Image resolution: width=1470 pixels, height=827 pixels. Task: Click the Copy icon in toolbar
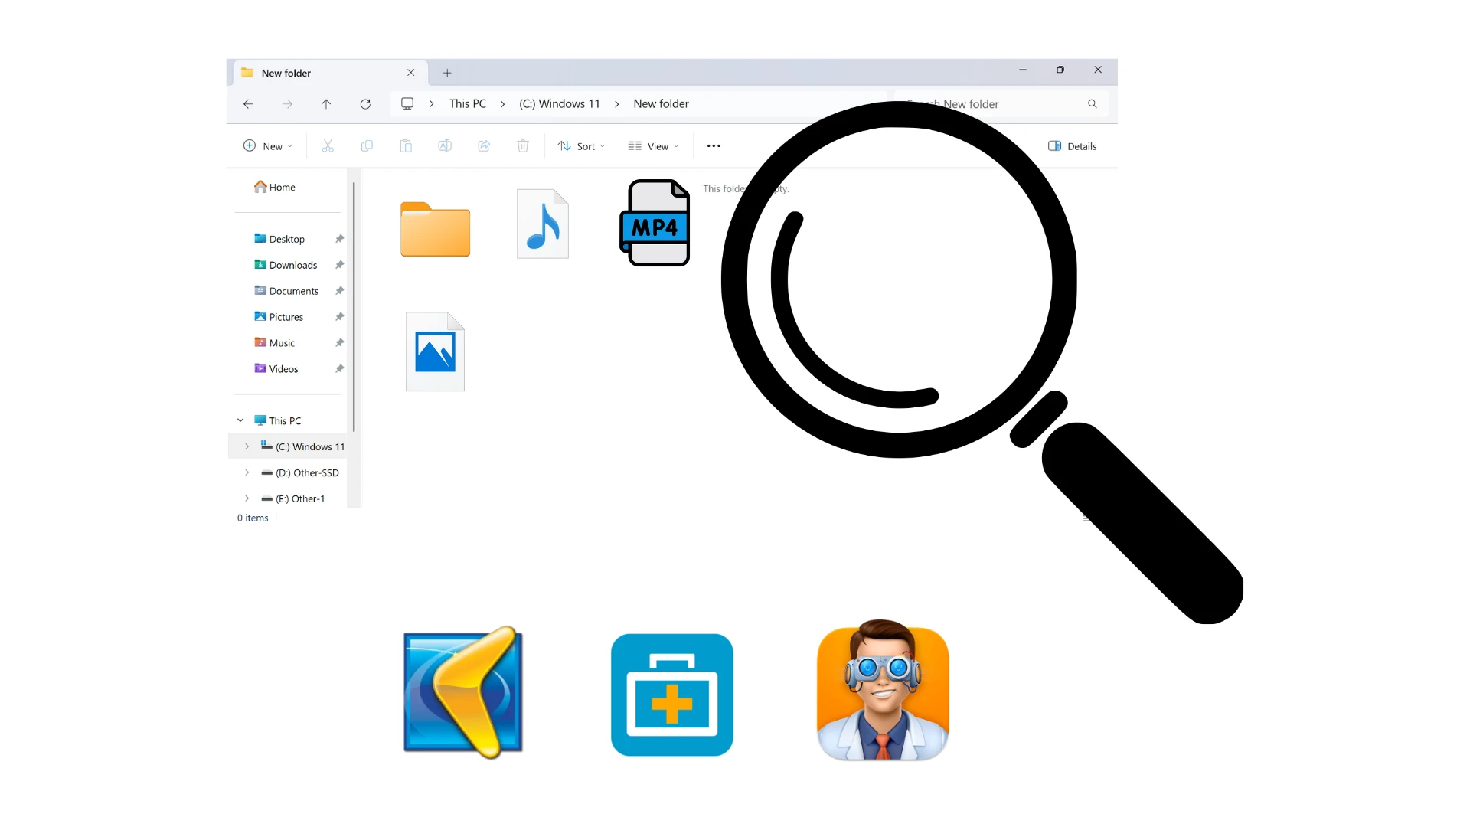[x=367, y=146]
